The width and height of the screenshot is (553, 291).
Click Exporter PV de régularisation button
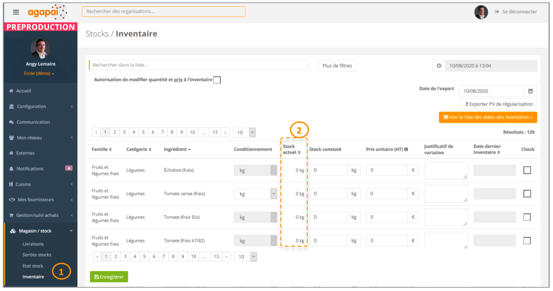[499, 104]
